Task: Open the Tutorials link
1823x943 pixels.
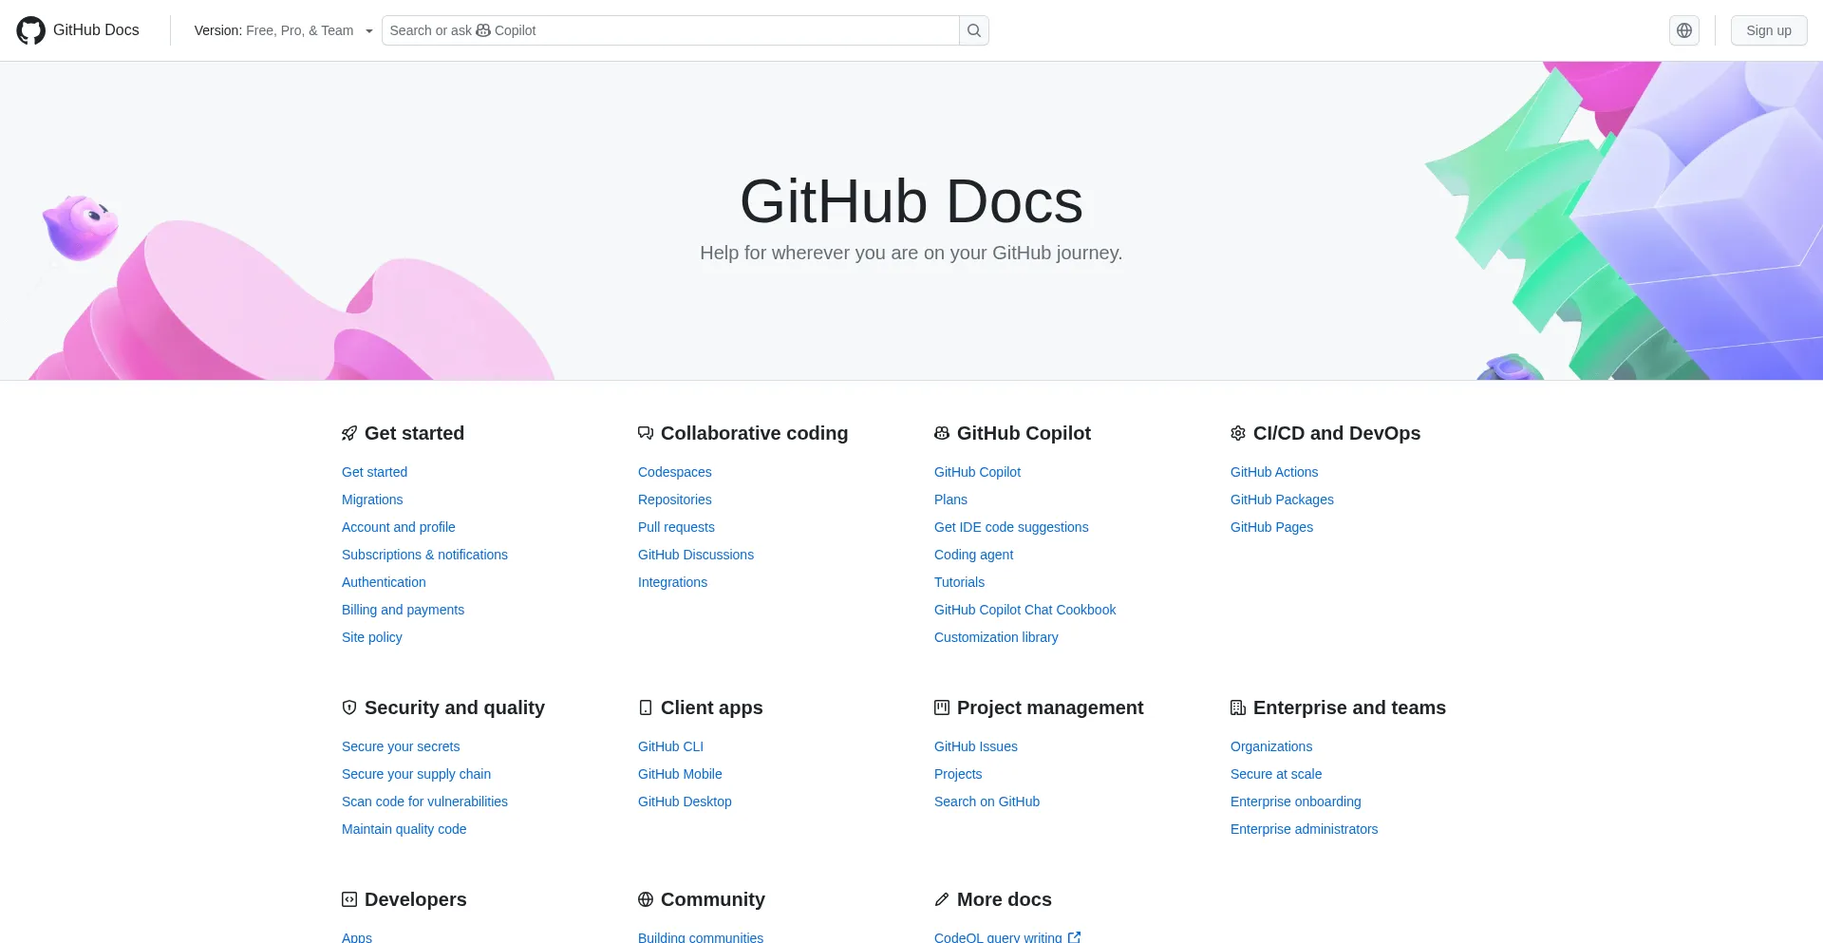Action: [959, 582]
